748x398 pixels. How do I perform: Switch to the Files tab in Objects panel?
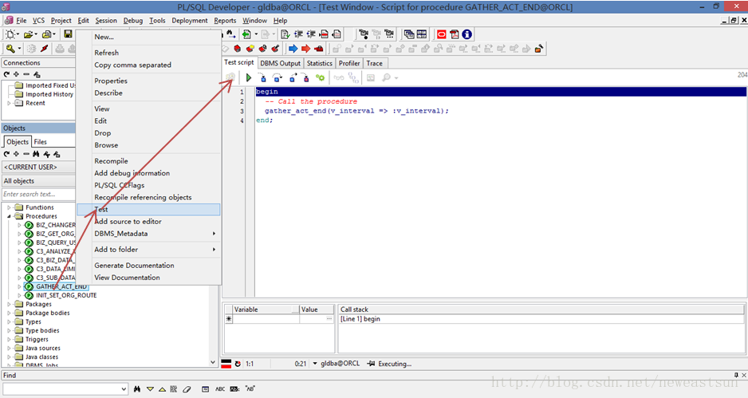point(40,142)
